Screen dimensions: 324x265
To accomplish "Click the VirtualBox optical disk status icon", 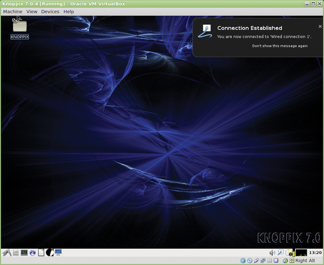I will (249, 261).
